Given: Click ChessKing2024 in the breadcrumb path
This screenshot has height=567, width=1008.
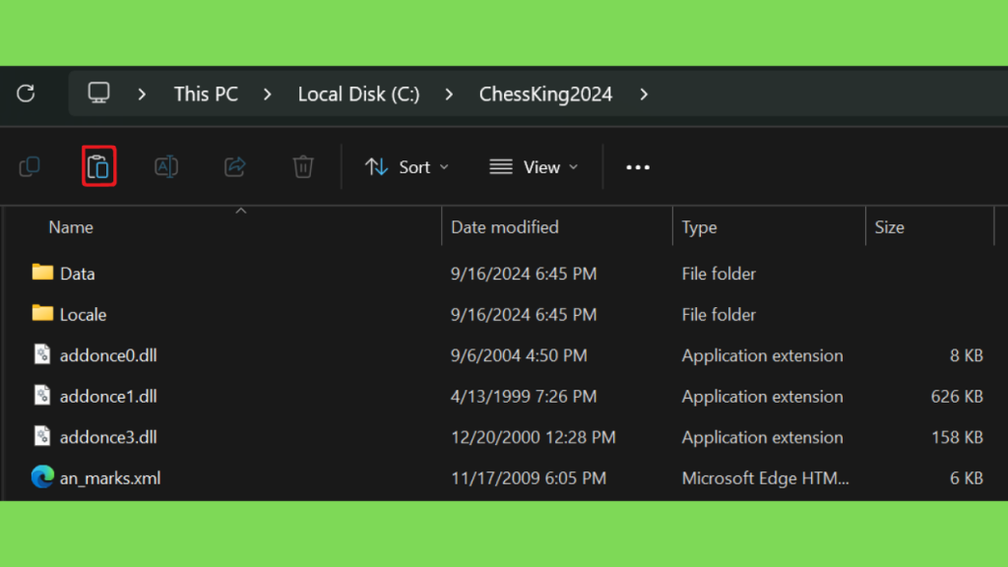Looking at the screenshot, I should tap(545, 94).
